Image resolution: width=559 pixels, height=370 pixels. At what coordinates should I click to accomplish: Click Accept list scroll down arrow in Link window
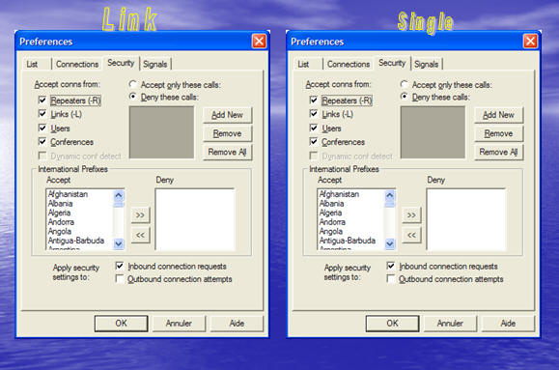click(x=119, y=243)
